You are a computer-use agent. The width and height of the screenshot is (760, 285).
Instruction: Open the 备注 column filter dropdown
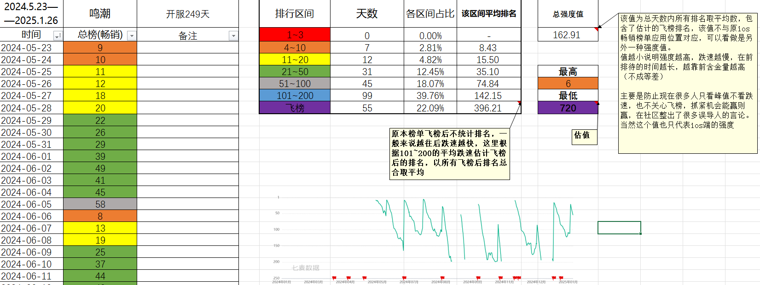click(233, 36)
